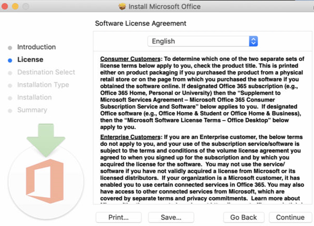
Task: Select the Destination Select step
Action: pos(46,72)
